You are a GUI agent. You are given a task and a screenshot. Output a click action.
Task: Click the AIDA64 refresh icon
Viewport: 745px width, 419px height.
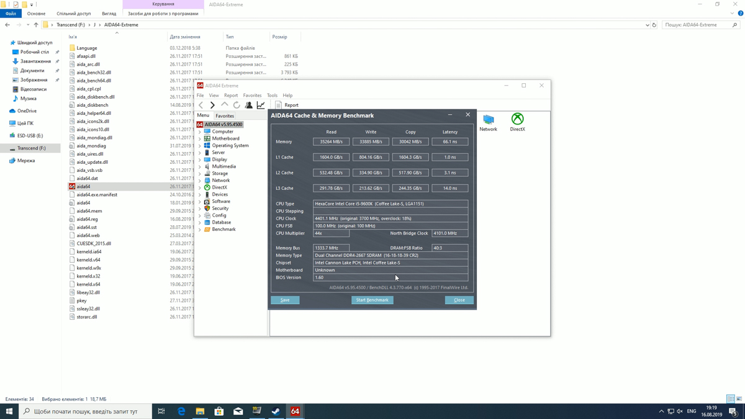pos(237,105)
